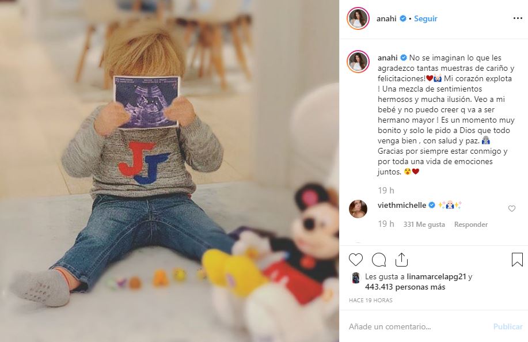
Task: Open the anahi username in the header
Action: tap(386, 18)
